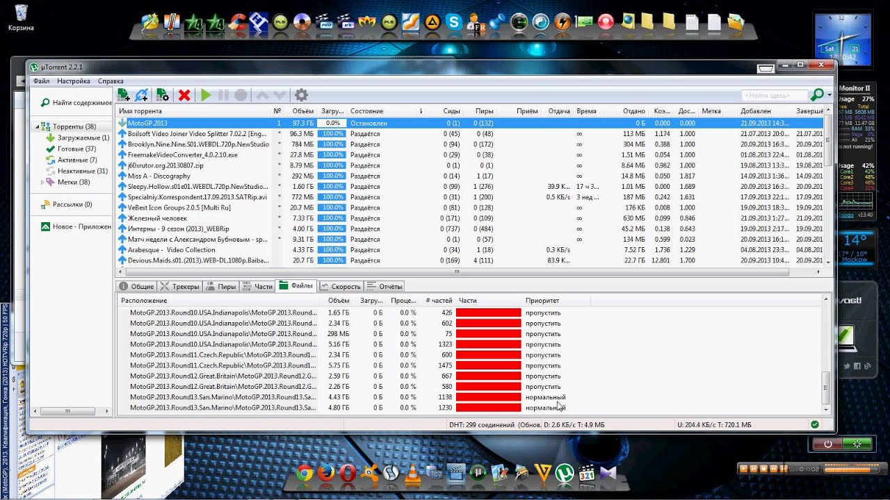Collapse the Торренты (38) tree node

click(36, 127)
